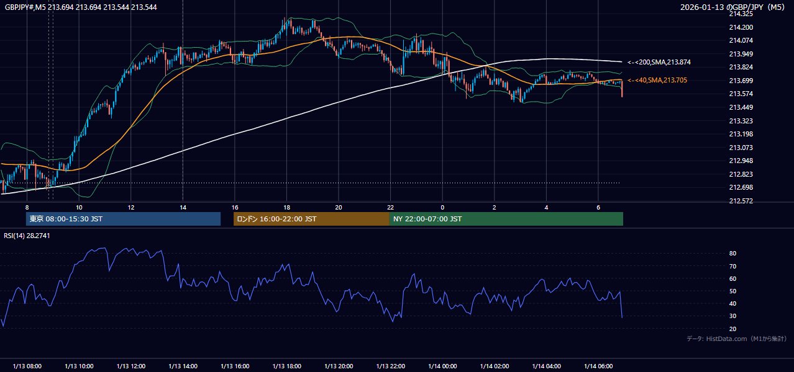The width and height of the screenshot is (794, 372).
Task: Click the 東京 08:00-15:30 JST session bar
Action: [x=123, y=219]
